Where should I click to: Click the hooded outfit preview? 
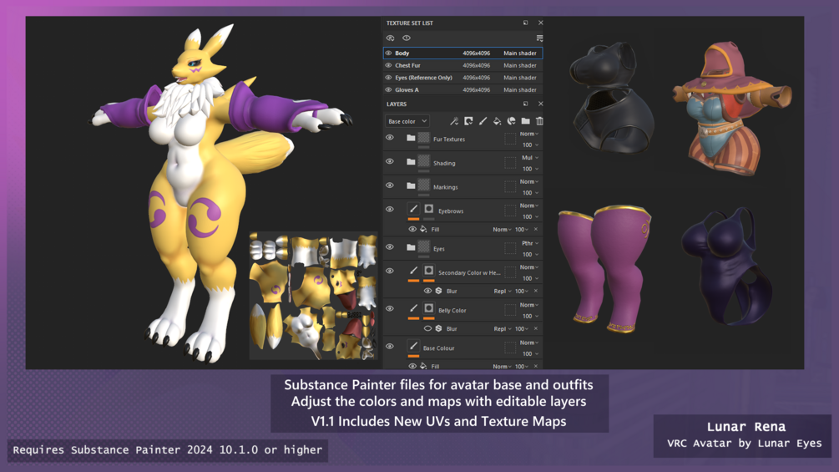click(x=732, y=109)
